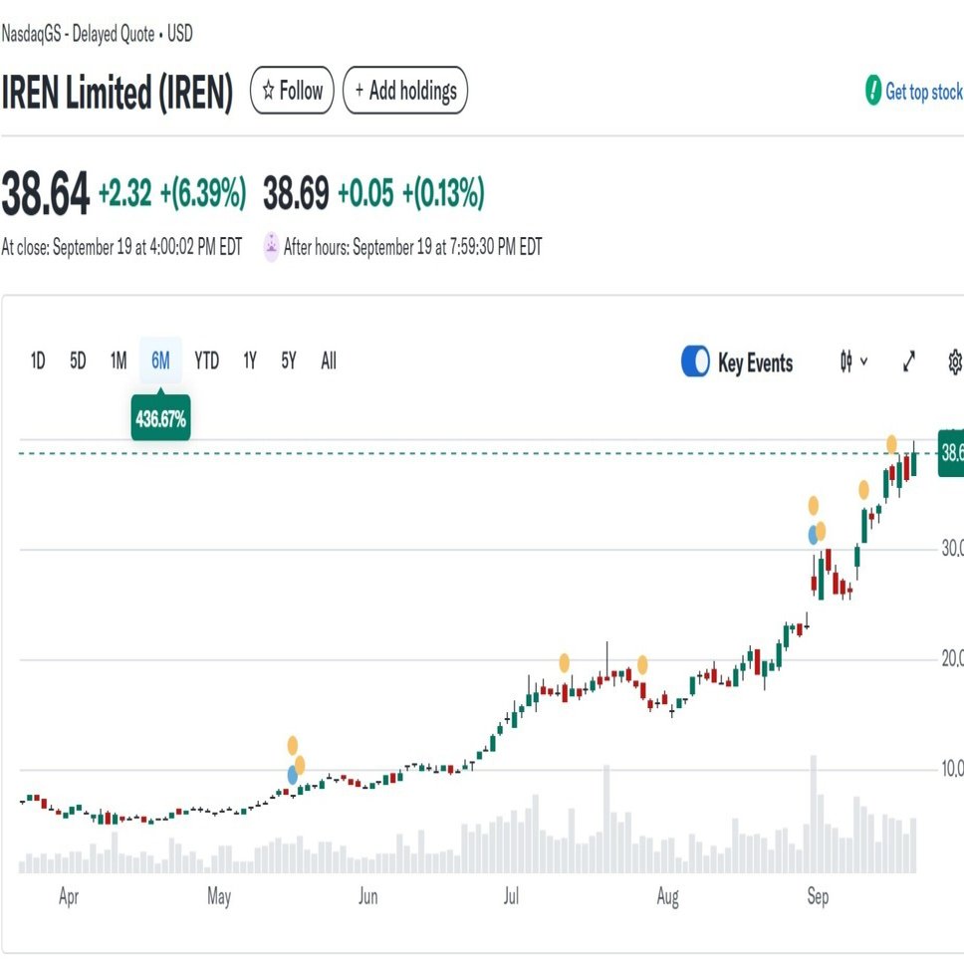This screenshot has width=964, height=964.
Task: Click the Follow button
Action: (291, 91)
